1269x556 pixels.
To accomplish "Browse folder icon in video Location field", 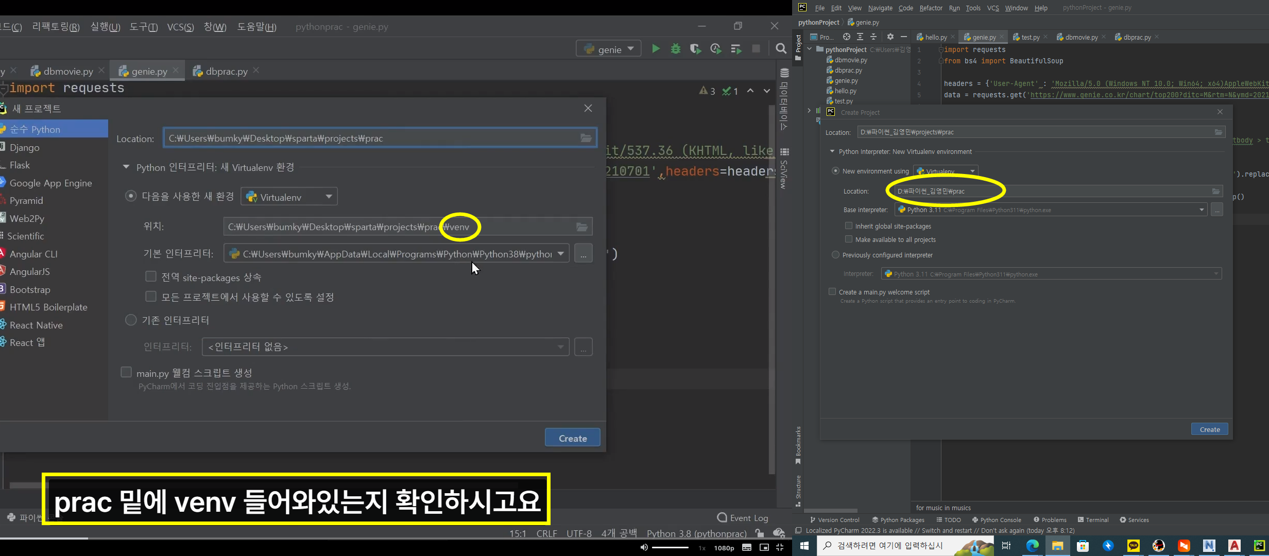I will tap(586, 138).
